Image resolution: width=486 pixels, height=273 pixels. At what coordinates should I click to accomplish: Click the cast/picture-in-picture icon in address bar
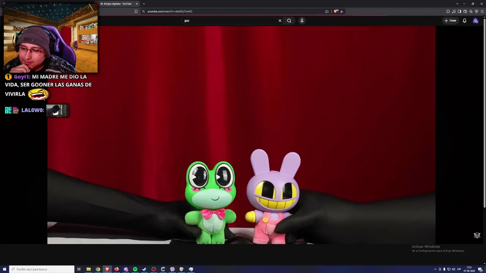(327, 11)
